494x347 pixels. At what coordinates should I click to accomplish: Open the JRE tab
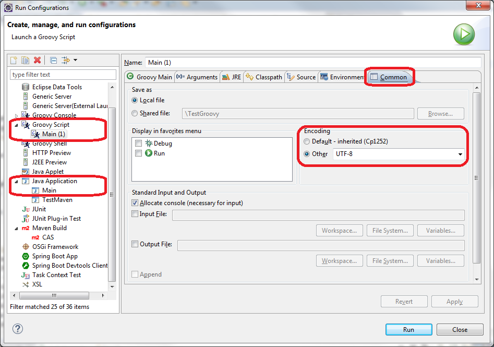232,77
